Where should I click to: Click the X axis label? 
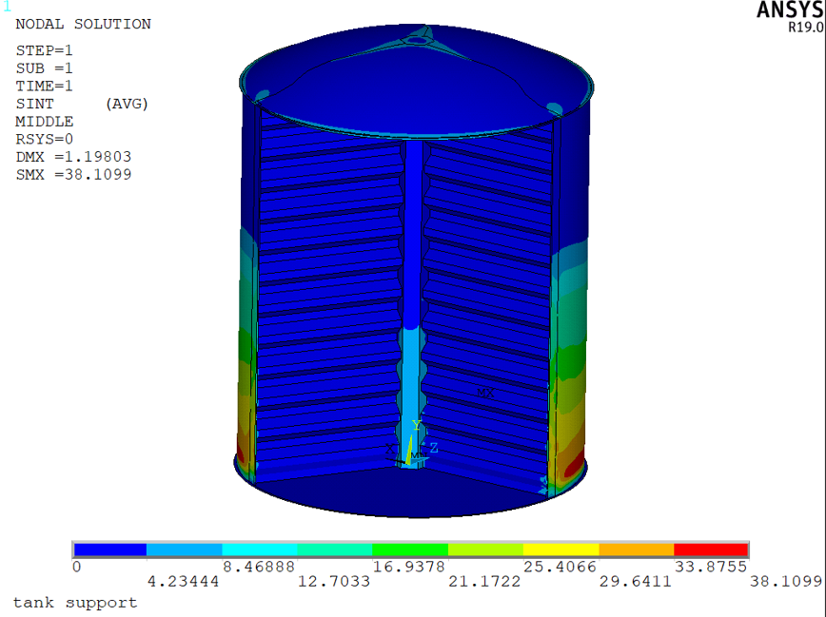pos(390,449)
